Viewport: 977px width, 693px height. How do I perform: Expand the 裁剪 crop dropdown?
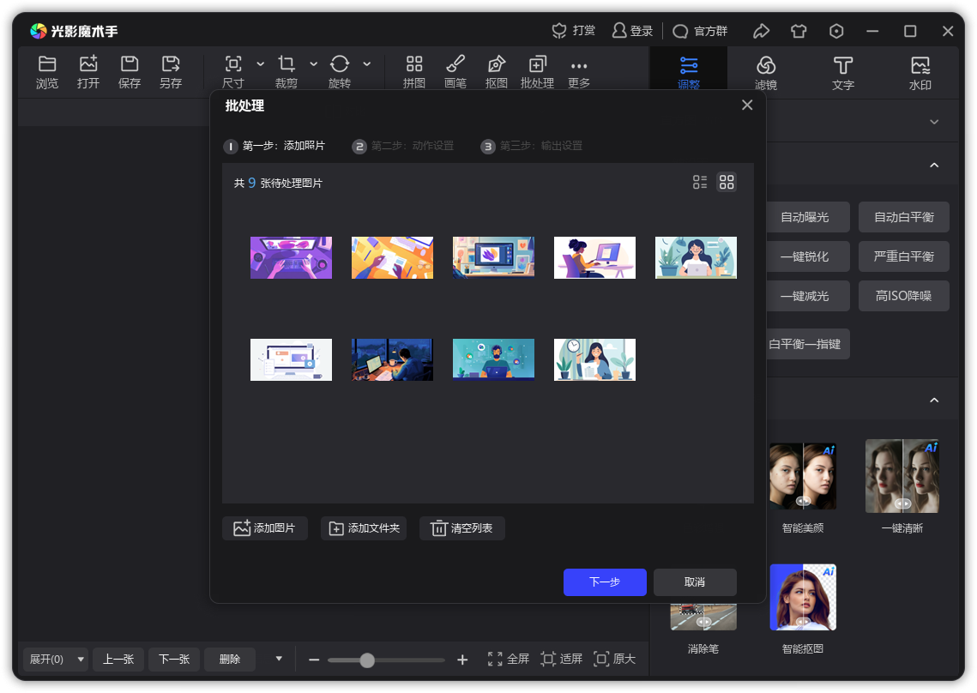tap(312, 64)
